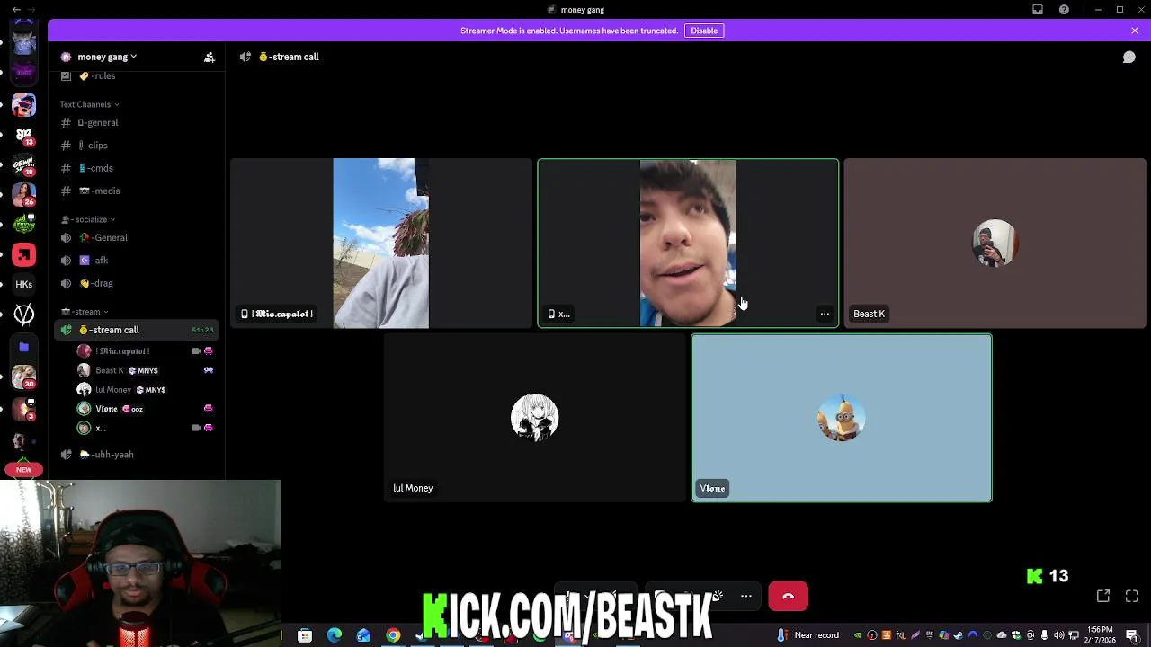Select the -stream call voice channel
The height and width of the screenshot is (647, 1151).
tap(135, 330)
